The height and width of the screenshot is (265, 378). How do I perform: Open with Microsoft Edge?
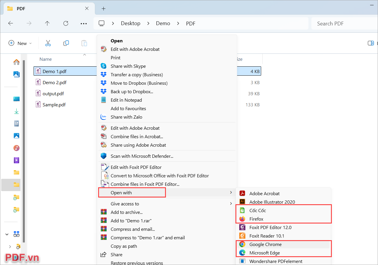[283, 253]
